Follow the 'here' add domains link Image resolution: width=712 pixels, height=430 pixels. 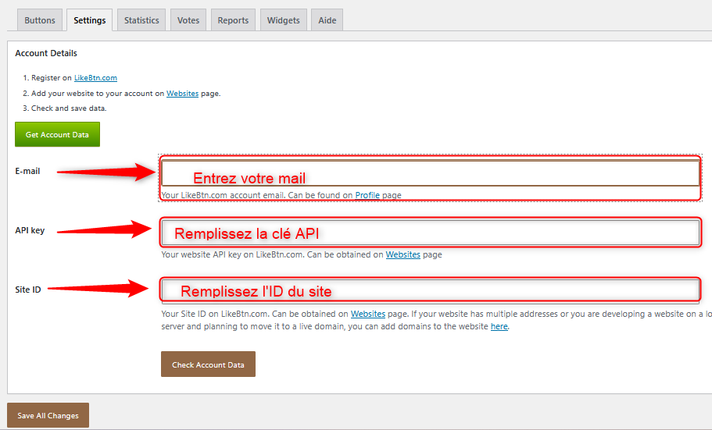tap(499, 326)
